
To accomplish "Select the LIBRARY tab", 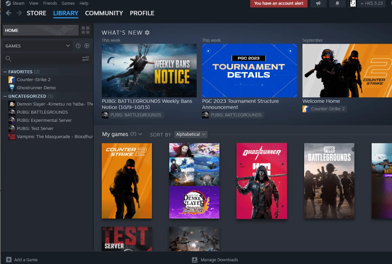I will (66, 13).
